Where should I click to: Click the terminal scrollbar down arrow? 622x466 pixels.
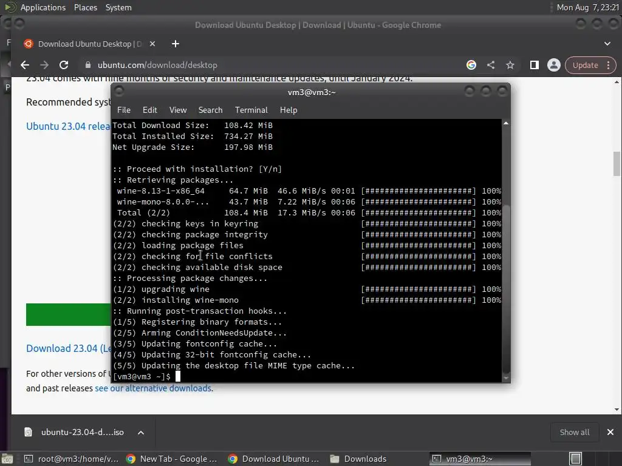tap(506, 378)
